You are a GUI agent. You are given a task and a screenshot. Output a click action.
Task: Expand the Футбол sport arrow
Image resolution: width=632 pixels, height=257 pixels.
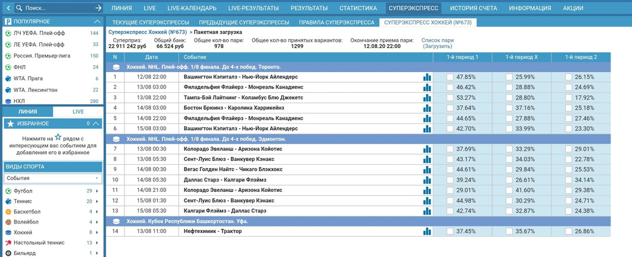pos(97,191)
